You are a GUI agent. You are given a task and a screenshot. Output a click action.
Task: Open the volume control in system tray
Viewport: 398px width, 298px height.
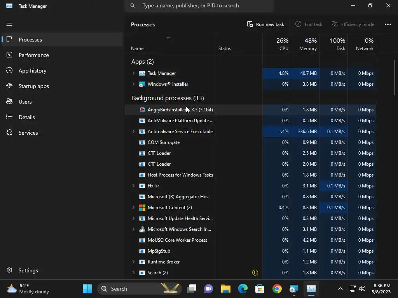pos(362,289)
